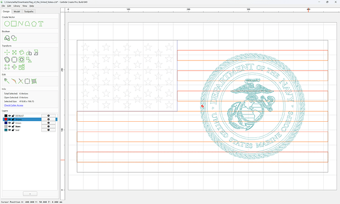340x204 pixels.
Task: Open the Library menu
Action: tap(17, 6)
